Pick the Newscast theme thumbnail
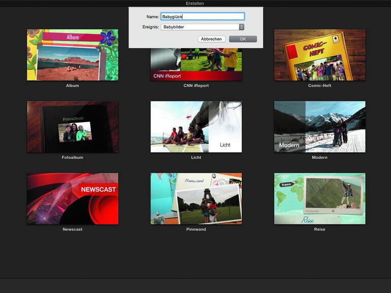391x293 pixels. pyautogui.click(x=73, y=199)
